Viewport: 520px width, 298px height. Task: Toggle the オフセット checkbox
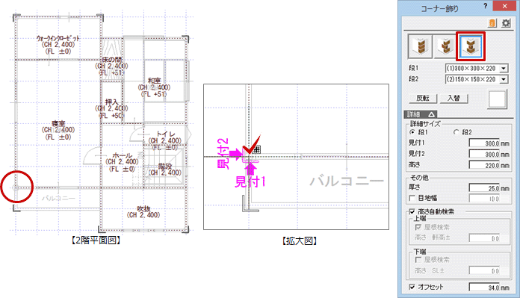pos(412,287)
